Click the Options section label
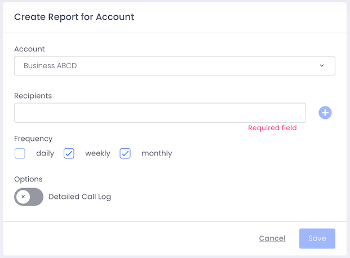 point(28,179)
